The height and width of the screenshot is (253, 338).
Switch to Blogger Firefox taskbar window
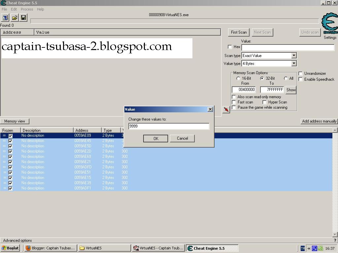[51, 248]
